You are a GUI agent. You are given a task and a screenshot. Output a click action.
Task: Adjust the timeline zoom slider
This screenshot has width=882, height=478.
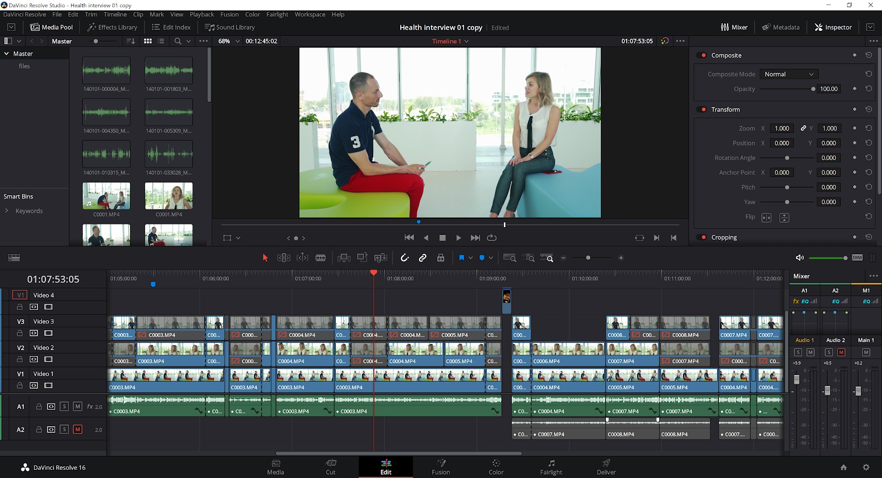click(x=588, y=257)
